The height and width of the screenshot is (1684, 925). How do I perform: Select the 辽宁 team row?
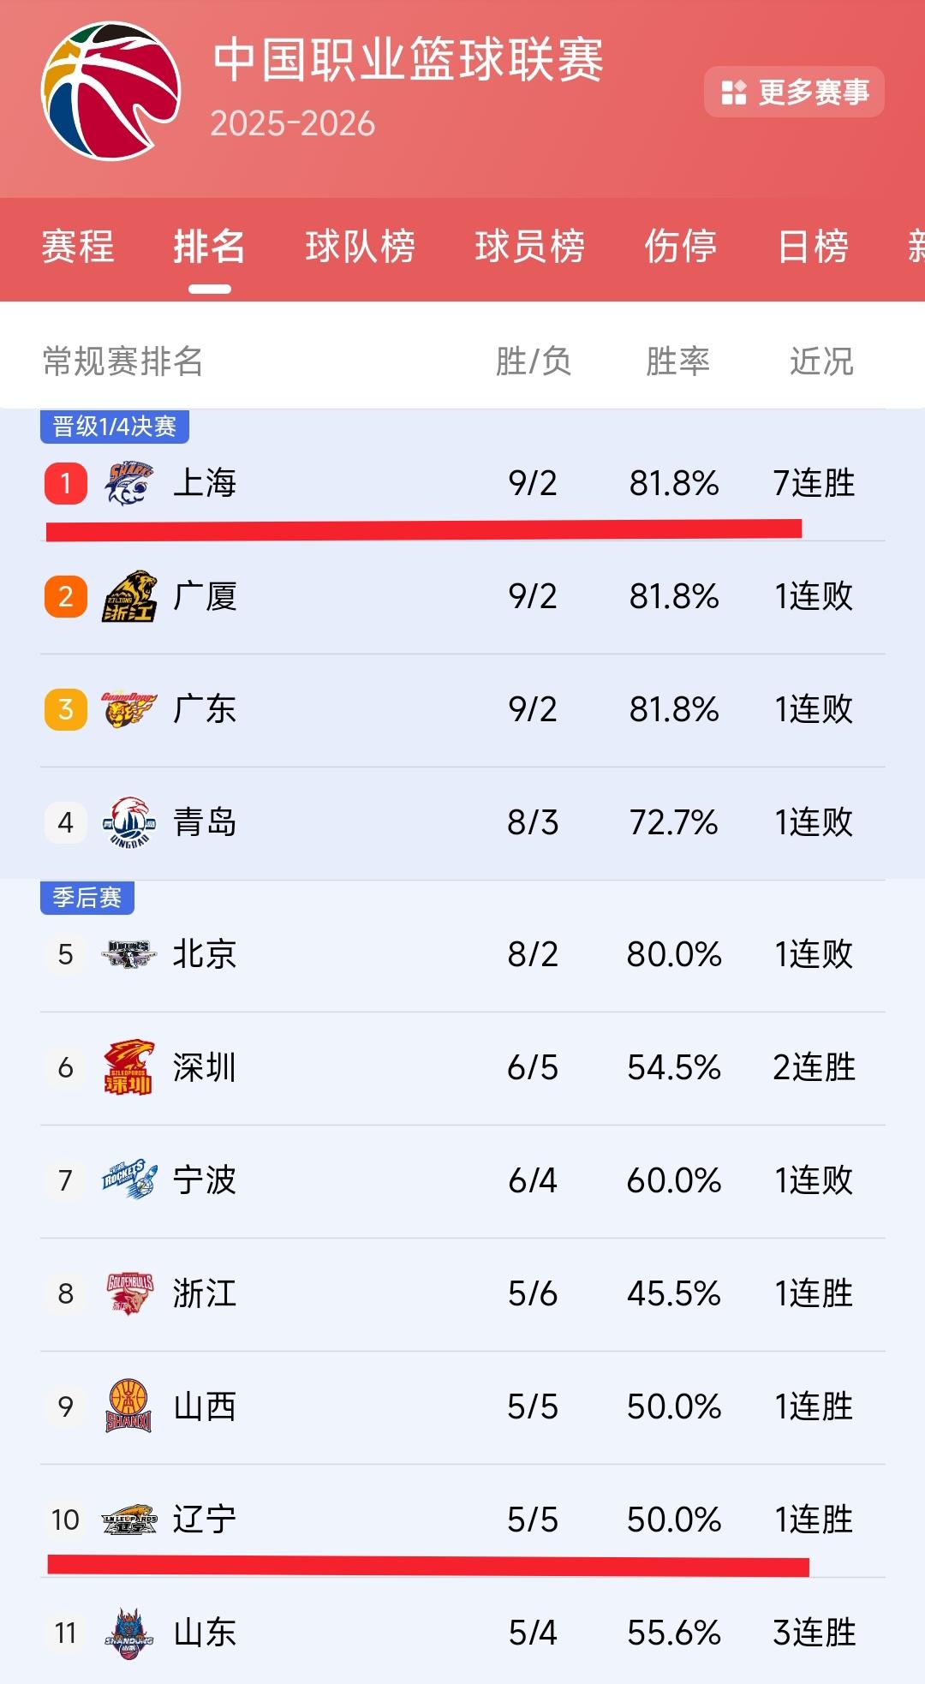pos(462,1518)
